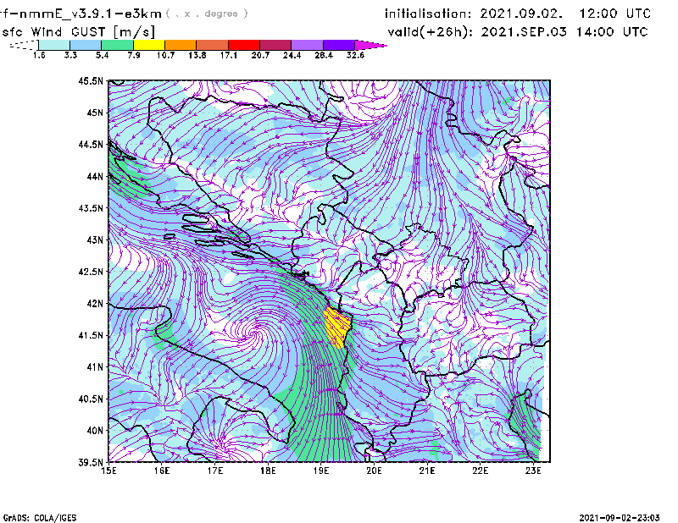This screenshot has width=678, height=523.
Task: Click the cyclone swirl center near 18E 41.5N
Action: pos(256,333)
